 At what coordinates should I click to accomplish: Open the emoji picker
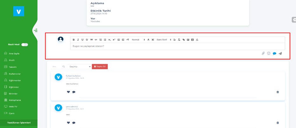pyautogui.click(x=269, y=53)
